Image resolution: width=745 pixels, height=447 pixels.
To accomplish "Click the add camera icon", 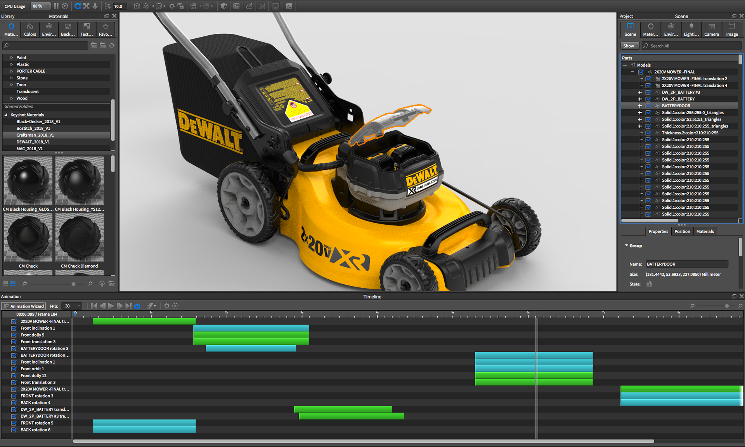I will click(x=137, y=6).
